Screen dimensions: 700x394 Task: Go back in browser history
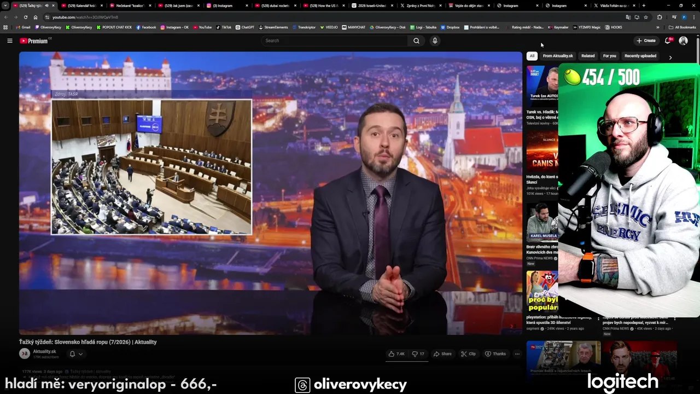coord(6,17)
